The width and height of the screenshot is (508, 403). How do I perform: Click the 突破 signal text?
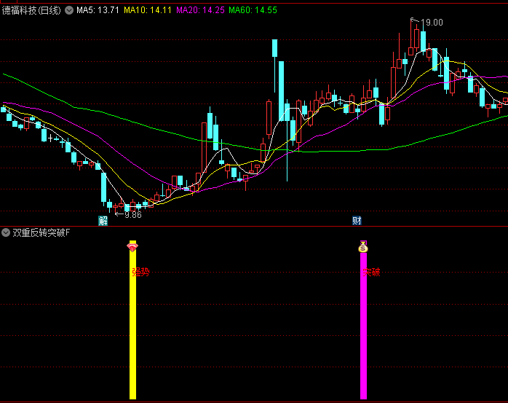[371, 272]
